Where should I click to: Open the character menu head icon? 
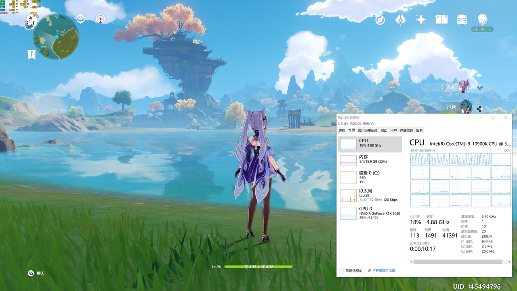pos(482,19)
